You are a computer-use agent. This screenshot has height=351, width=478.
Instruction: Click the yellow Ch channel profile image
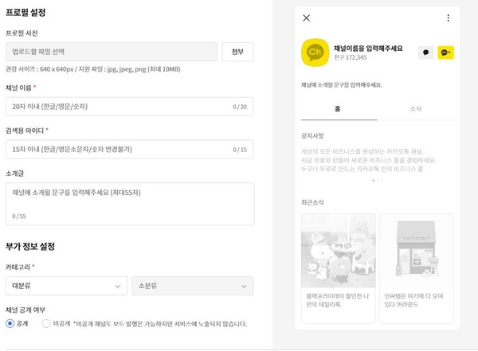315,53
